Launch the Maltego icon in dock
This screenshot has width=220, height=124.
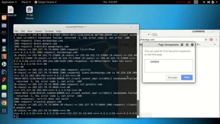pos(4,72)
